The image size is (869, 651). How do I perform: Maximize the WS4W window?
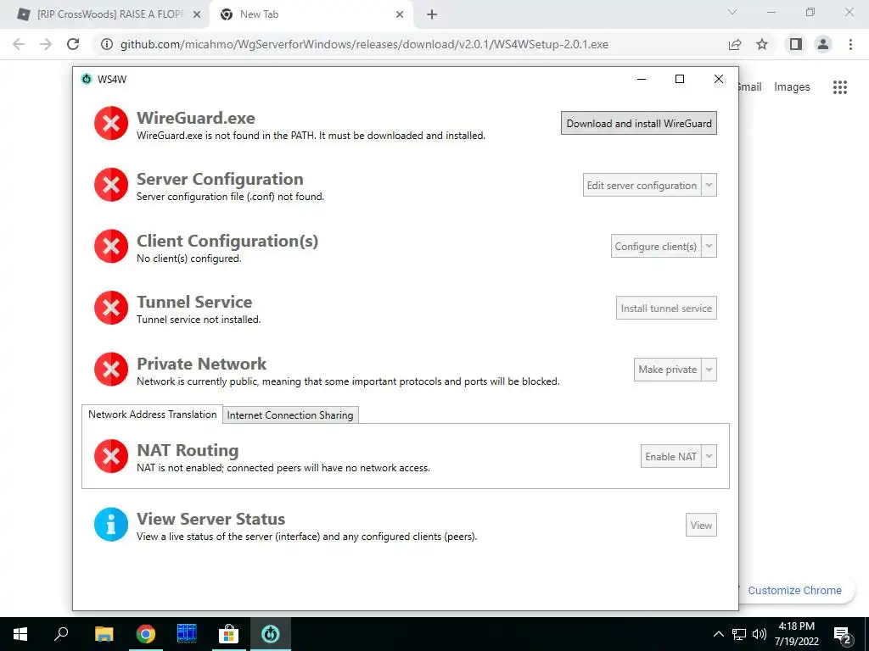tap(680, 79)
